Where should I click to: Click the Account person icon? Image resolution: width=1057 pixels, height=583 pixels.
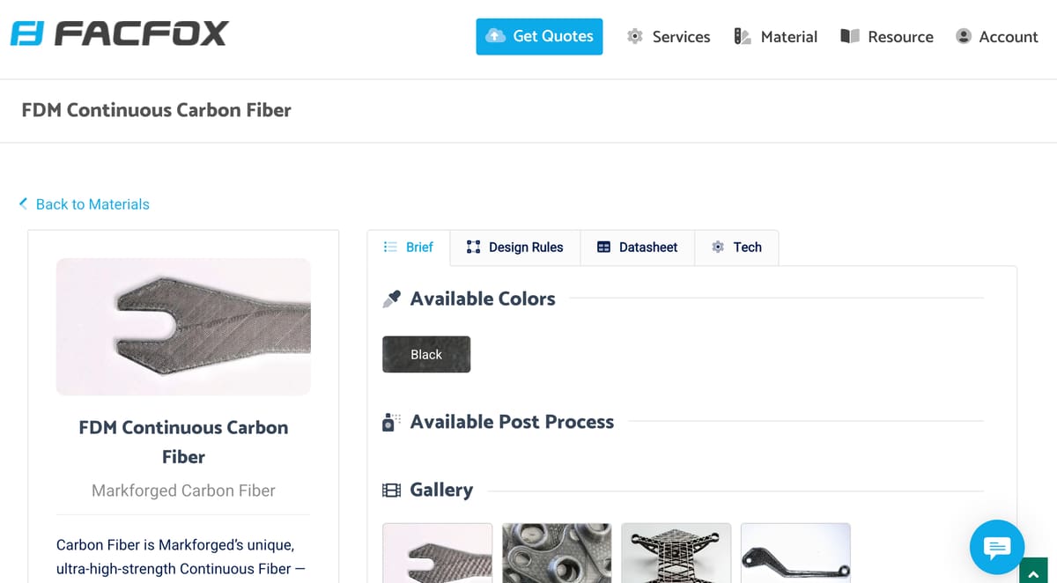tap(964, 36)
